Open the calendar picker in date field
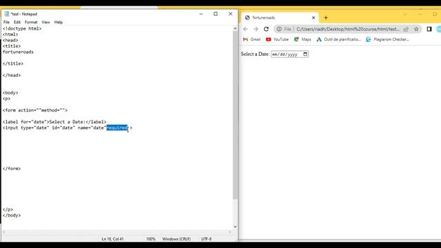This screenshot has width=441, height=248. [x=305, y=54]
